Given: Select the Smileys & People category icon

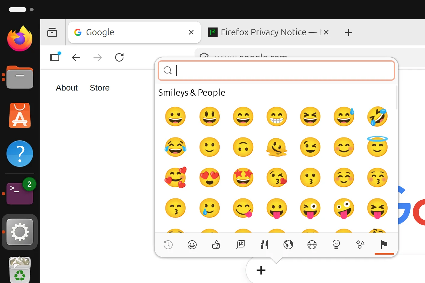Looking at the screenshot, I should point(192,245).
